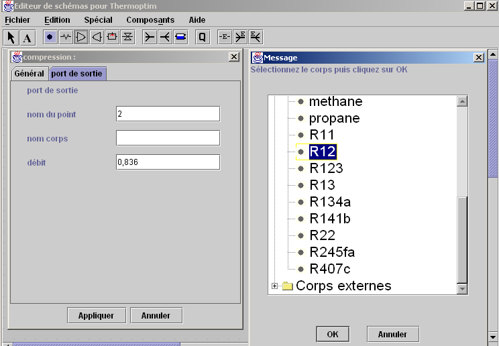Click the yellow Corps externes folder icon

tap(287, 286)
